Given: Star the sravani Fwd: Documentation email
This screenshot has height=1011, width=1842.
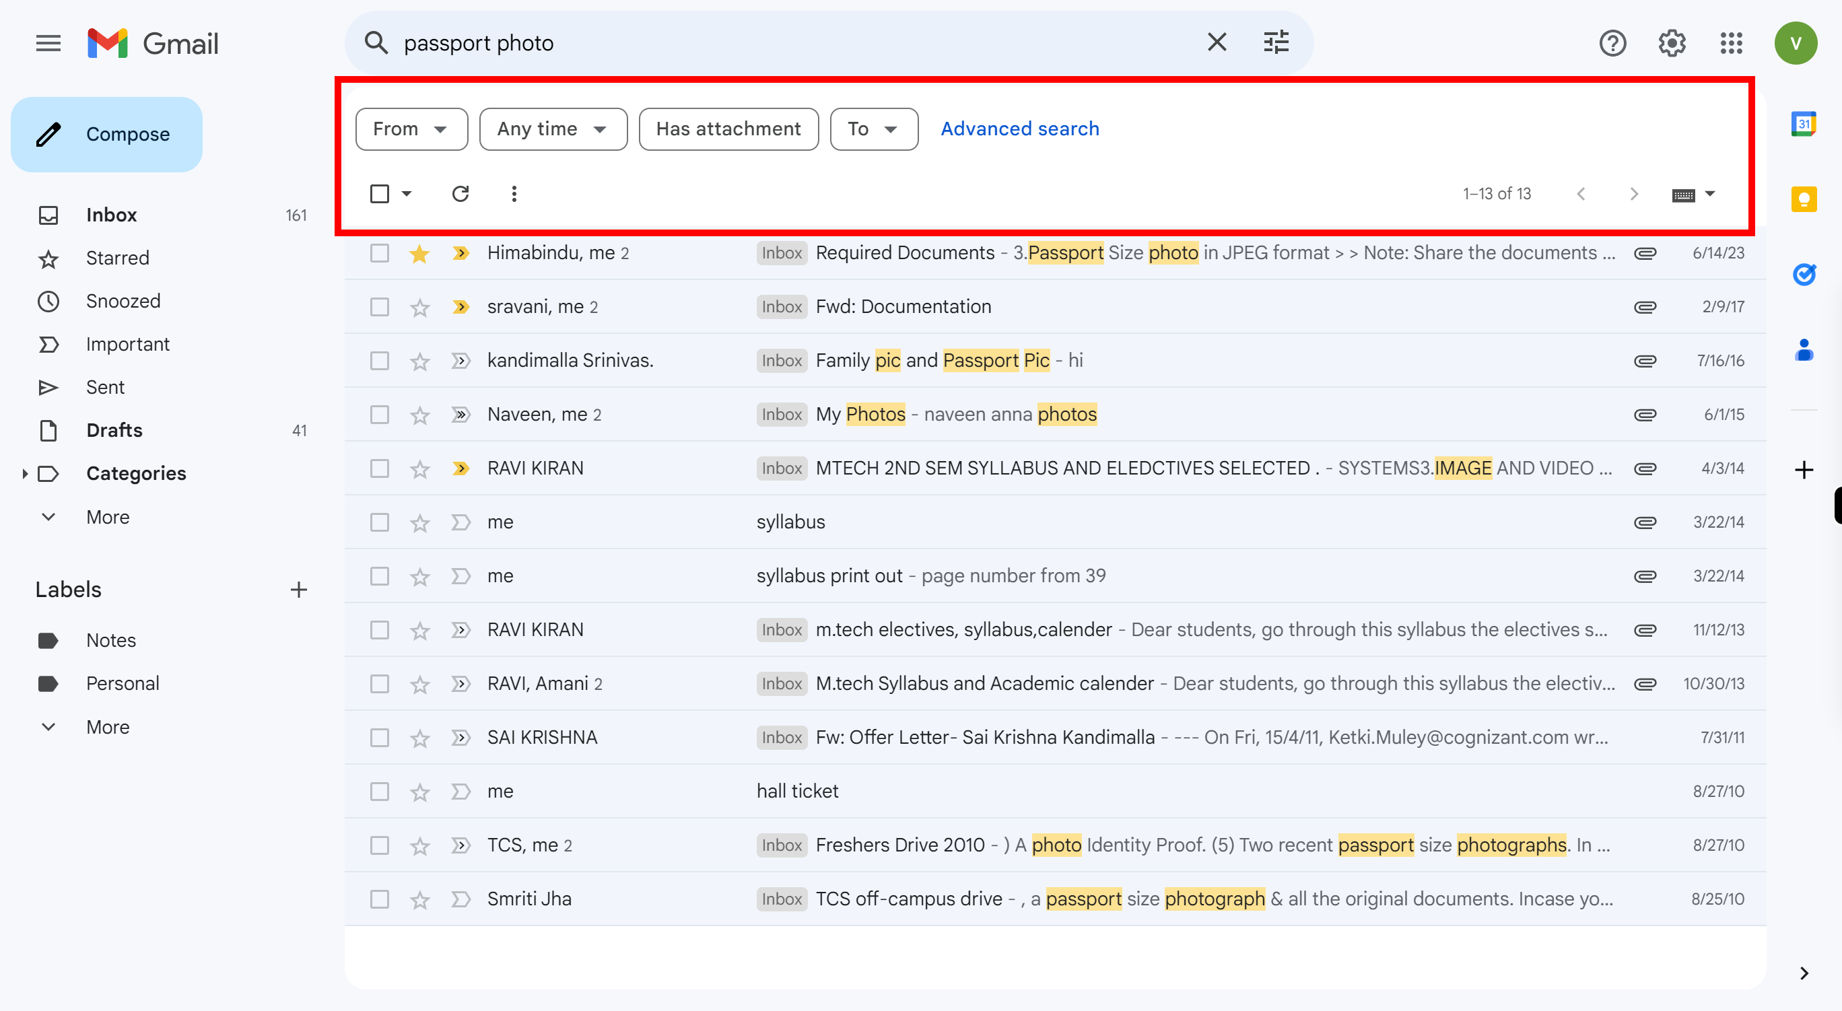Looking at the screenshot, I should (419, 308).
